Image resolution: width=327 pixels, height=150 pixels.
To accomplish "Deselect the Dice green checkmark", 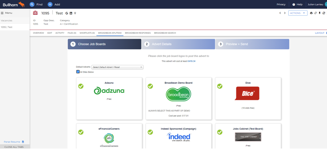I will pyautogui.click(x=220, y=86).
